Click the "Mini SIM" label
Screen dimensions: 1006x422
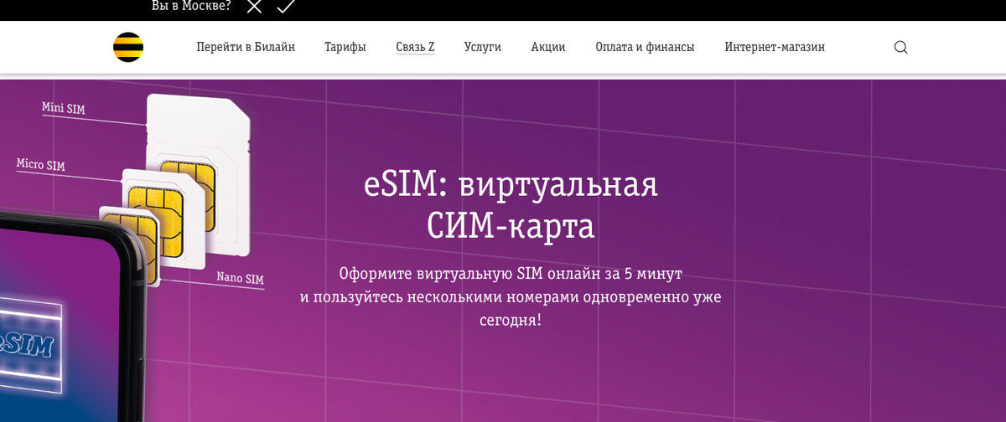[x=64, y=109]
